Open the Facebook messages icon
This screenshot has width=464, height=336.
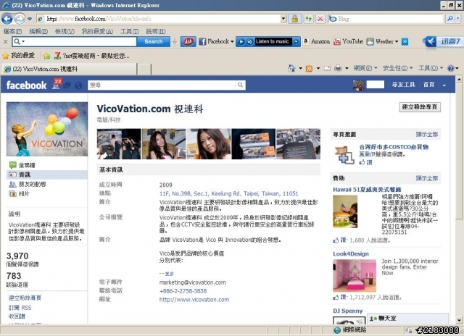67,85
